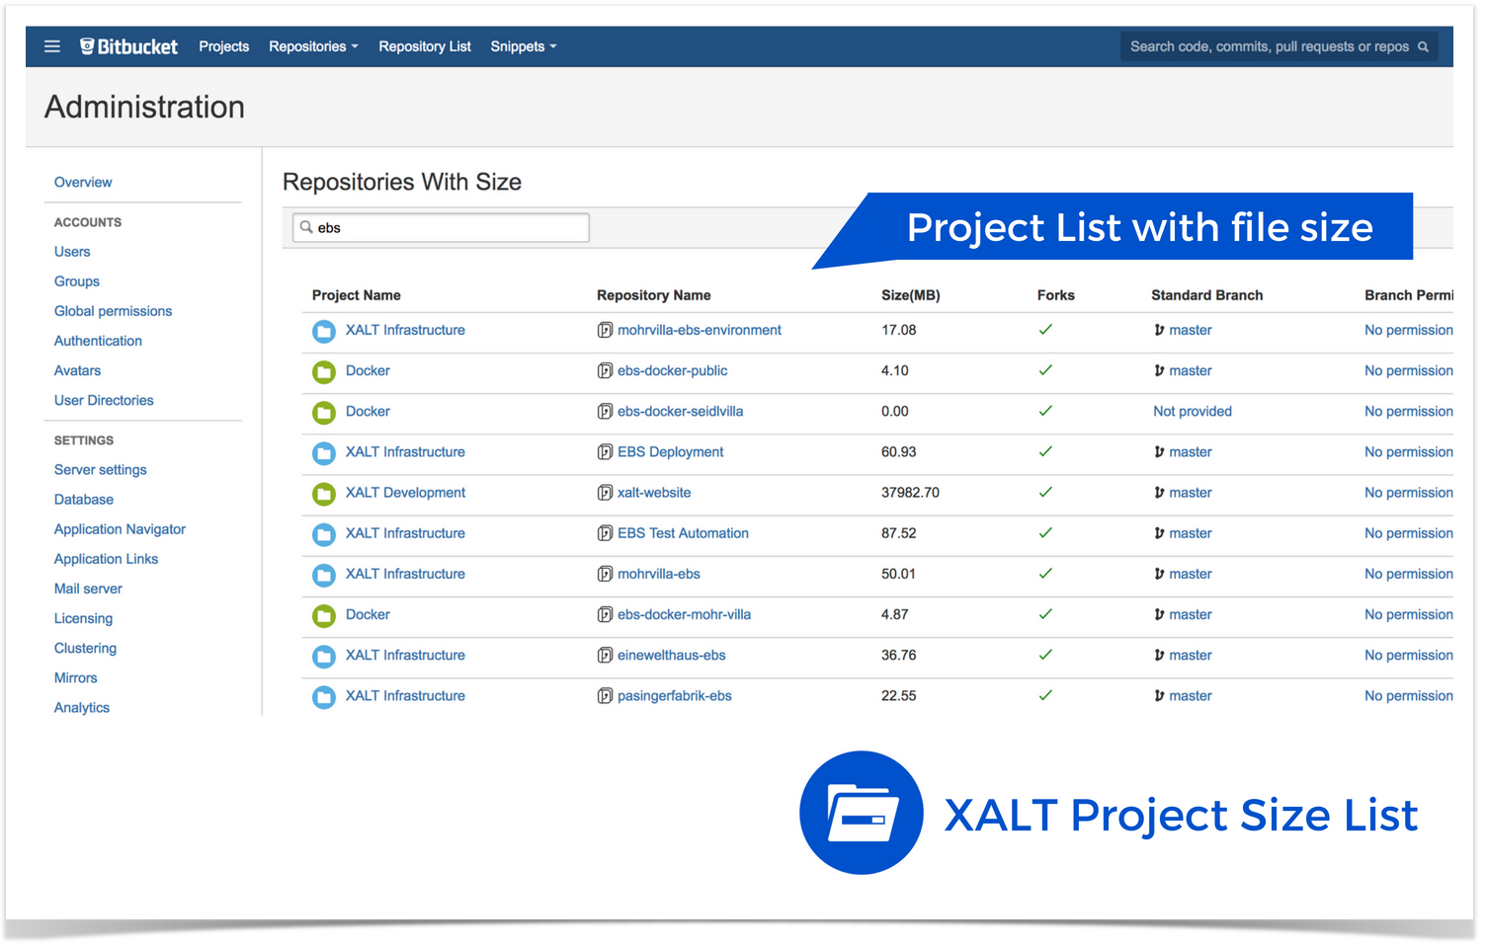The width and height of the screenshot is (1487, 948).
Task: Click project icon in pasingerfabrik-ebs row
Action: point(324,696)
